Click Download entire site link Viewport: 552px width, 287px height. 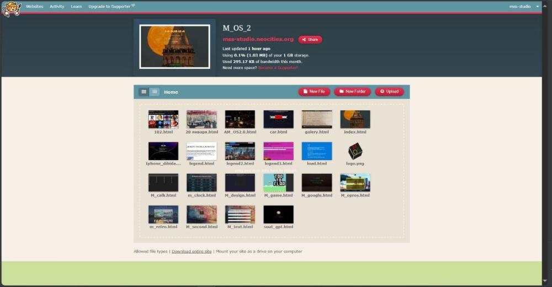[x=192, y=251]
